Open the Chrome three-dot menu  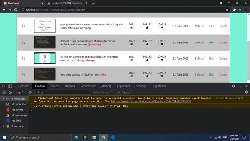pos(246,9)
